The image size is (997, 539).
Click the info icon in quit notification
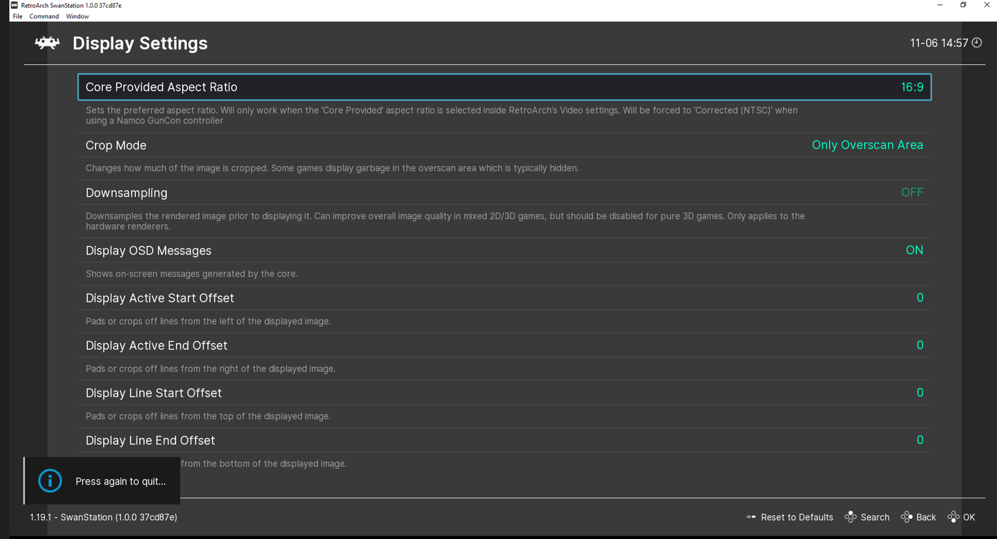tap(50, 481)
